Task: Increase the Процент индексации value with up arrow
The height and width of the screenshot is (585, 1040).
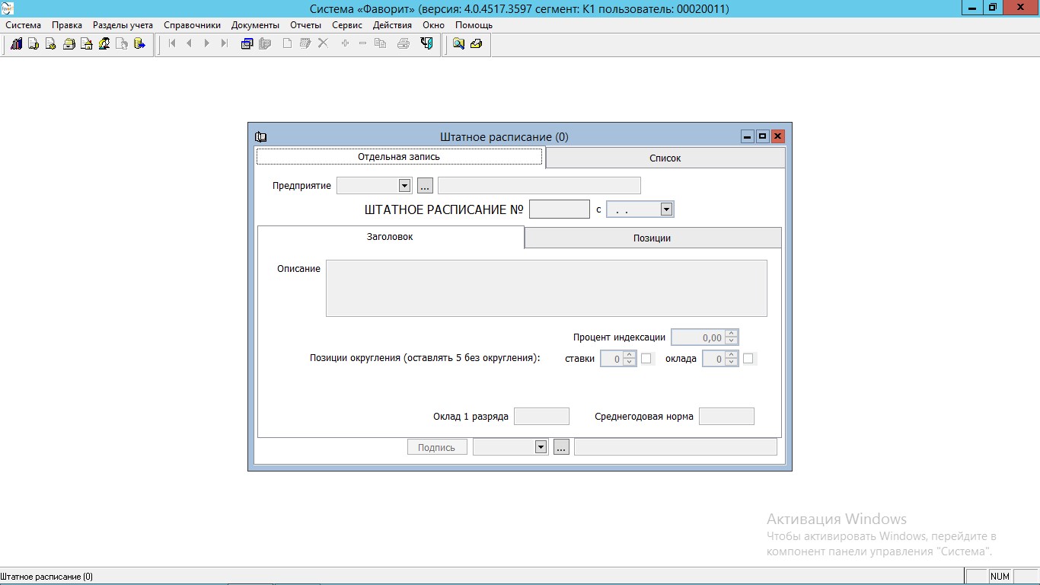Action: pyautogui.click(x=731, y=334)
